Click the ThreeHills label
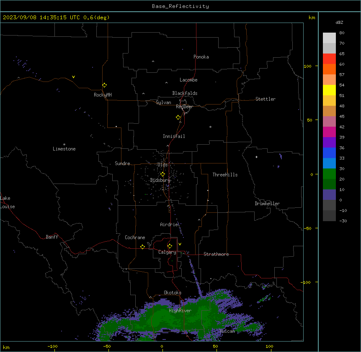The width and height of the screenshot is (361, 352). [225, 175]
